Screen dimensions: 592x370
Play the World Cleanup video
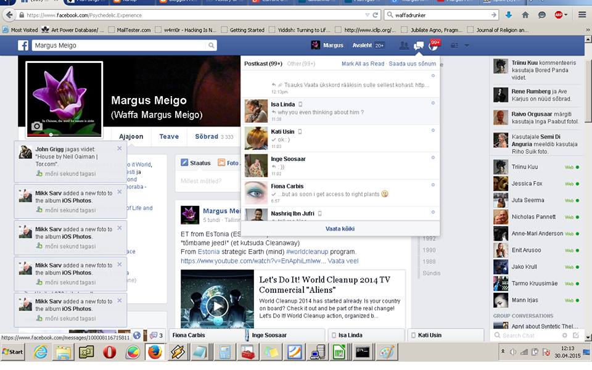coord(217,306)
